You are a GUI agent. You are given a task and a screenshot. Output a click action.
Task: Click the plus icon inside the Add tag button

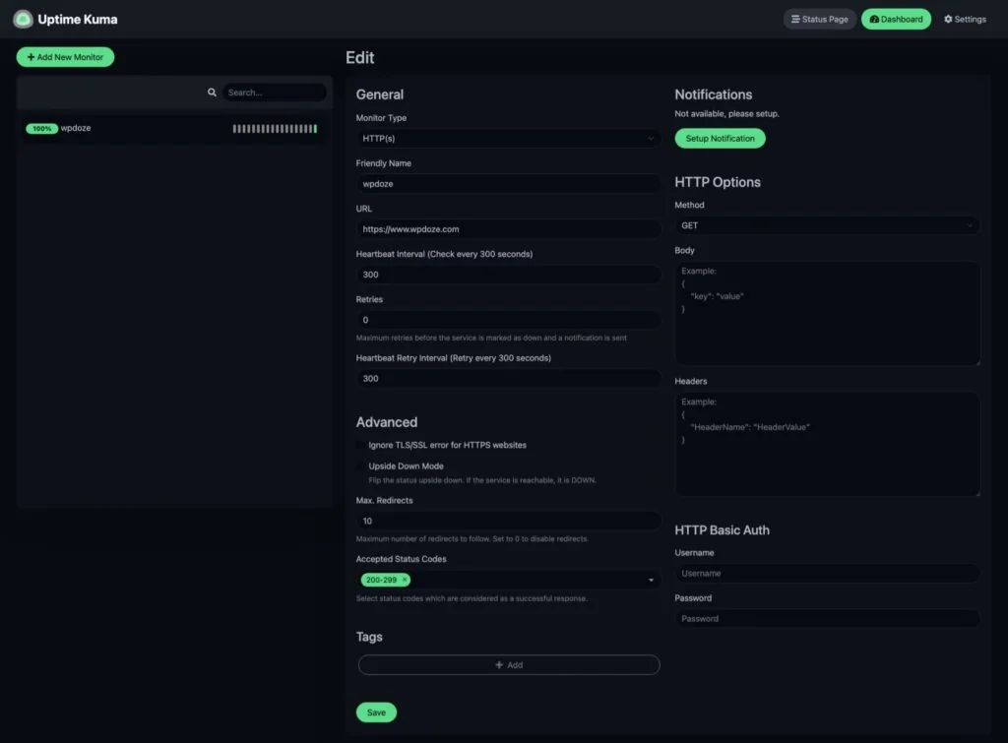tap(498, 664)
